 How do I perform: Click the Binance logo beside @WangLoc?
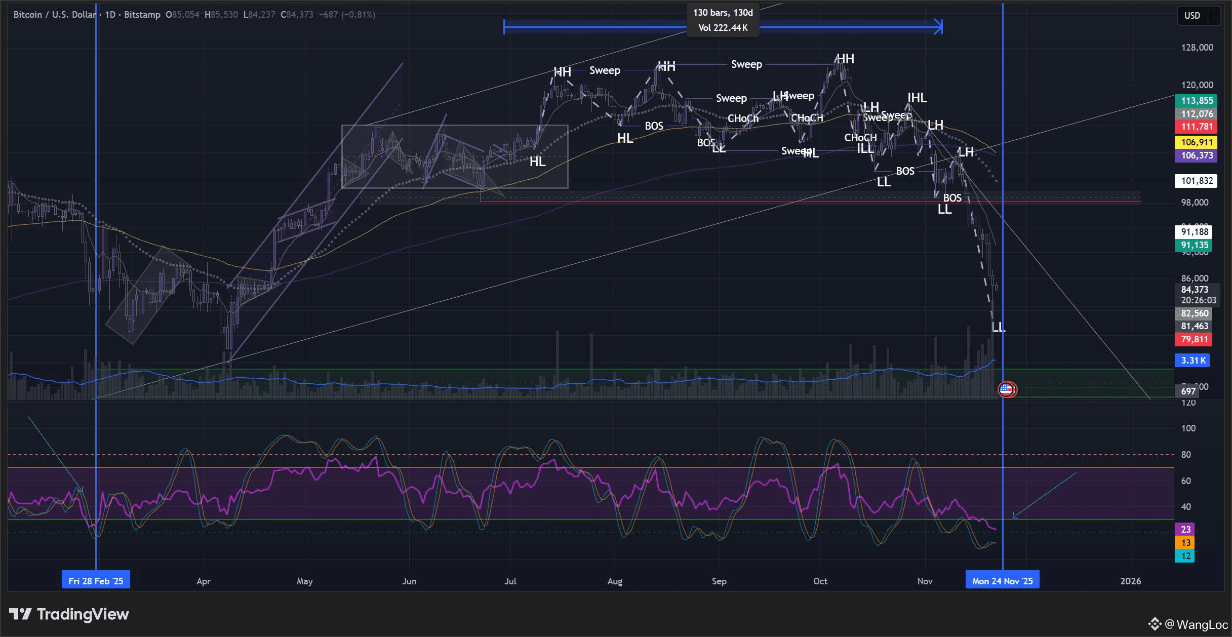(1155, 624)
